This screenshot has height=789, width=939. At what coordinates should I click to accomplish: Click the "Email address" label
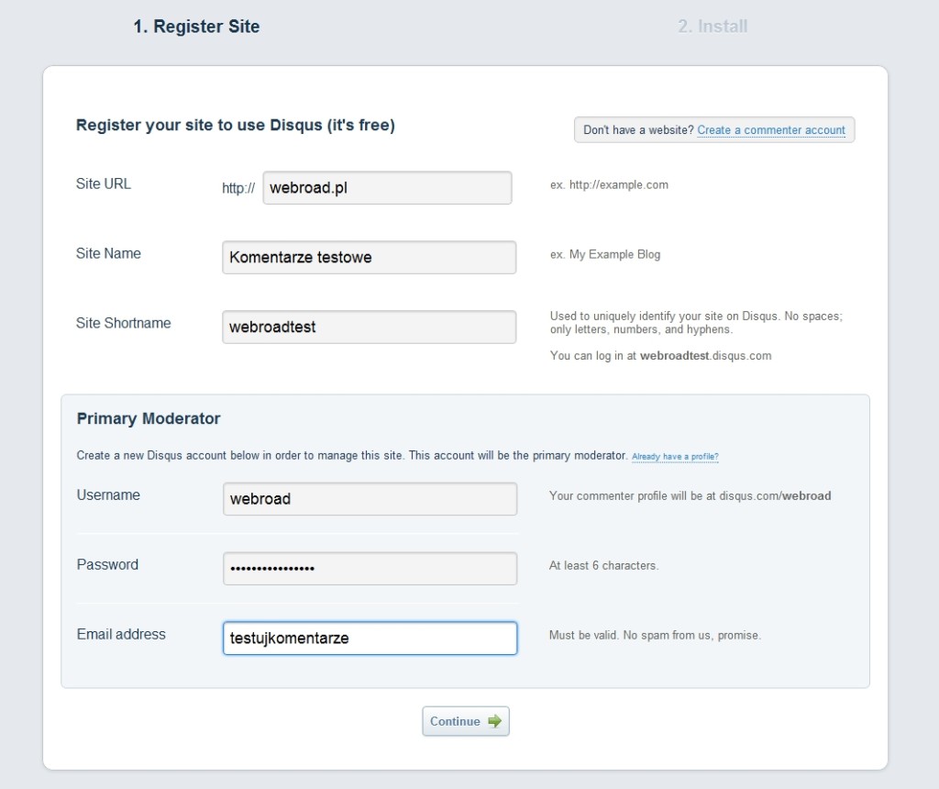[121, 634]
